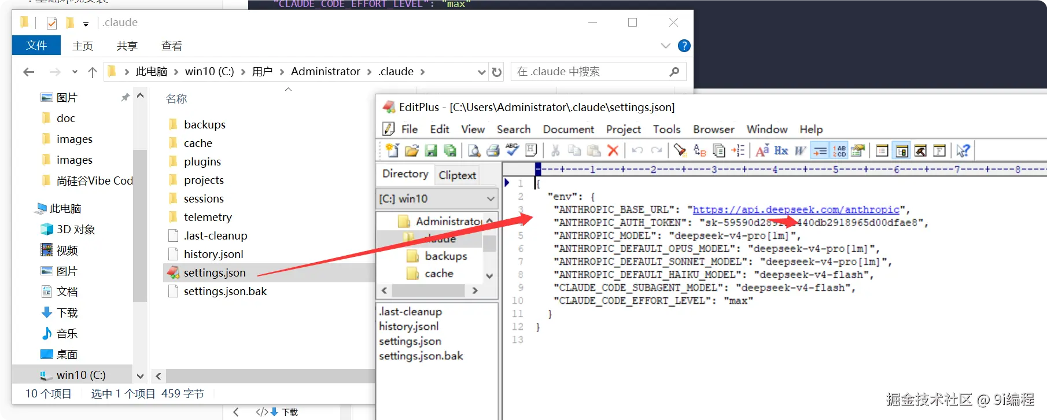Click the Save All icon in EditPlus

pyautogui.click(x=450, y=150)
